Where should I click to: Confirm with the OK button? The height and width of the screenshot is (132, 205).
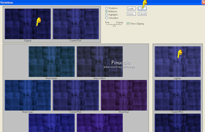coord(142,9)
